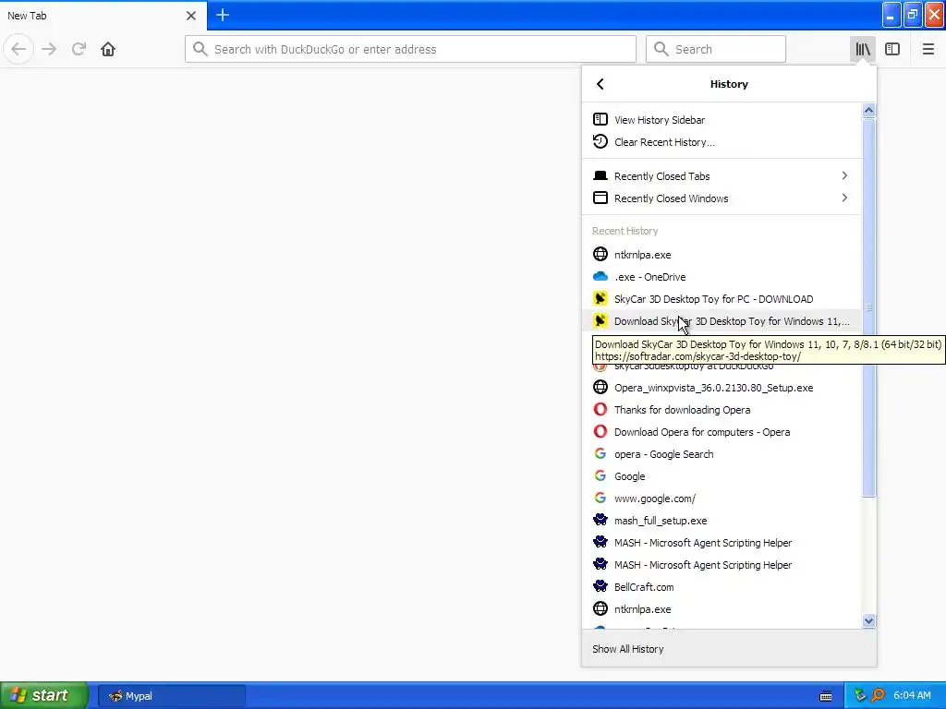946x709 pixels.
Task: Open 'www.google.com/' history entry
Action: (722, 499)
